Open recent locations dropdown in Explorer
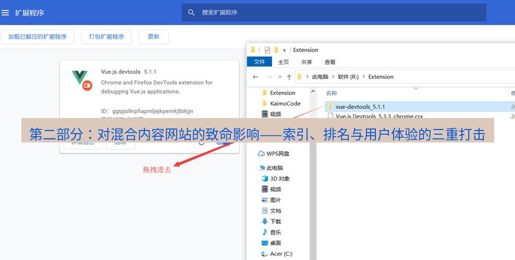Screen dimensions: 515x260 click(280, 77)
